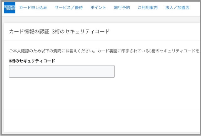Screen dimensions: 201x136
Task: Click the empty white area below the input
Action: pos(100,94)
